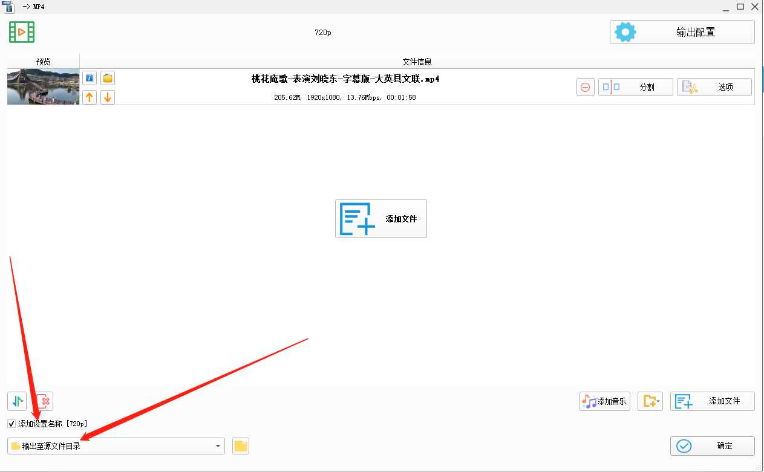The height and width of the screenshot is (472, 764).
Task: Click the large center 添加文件 button
Action: click(x=380, y=219)
